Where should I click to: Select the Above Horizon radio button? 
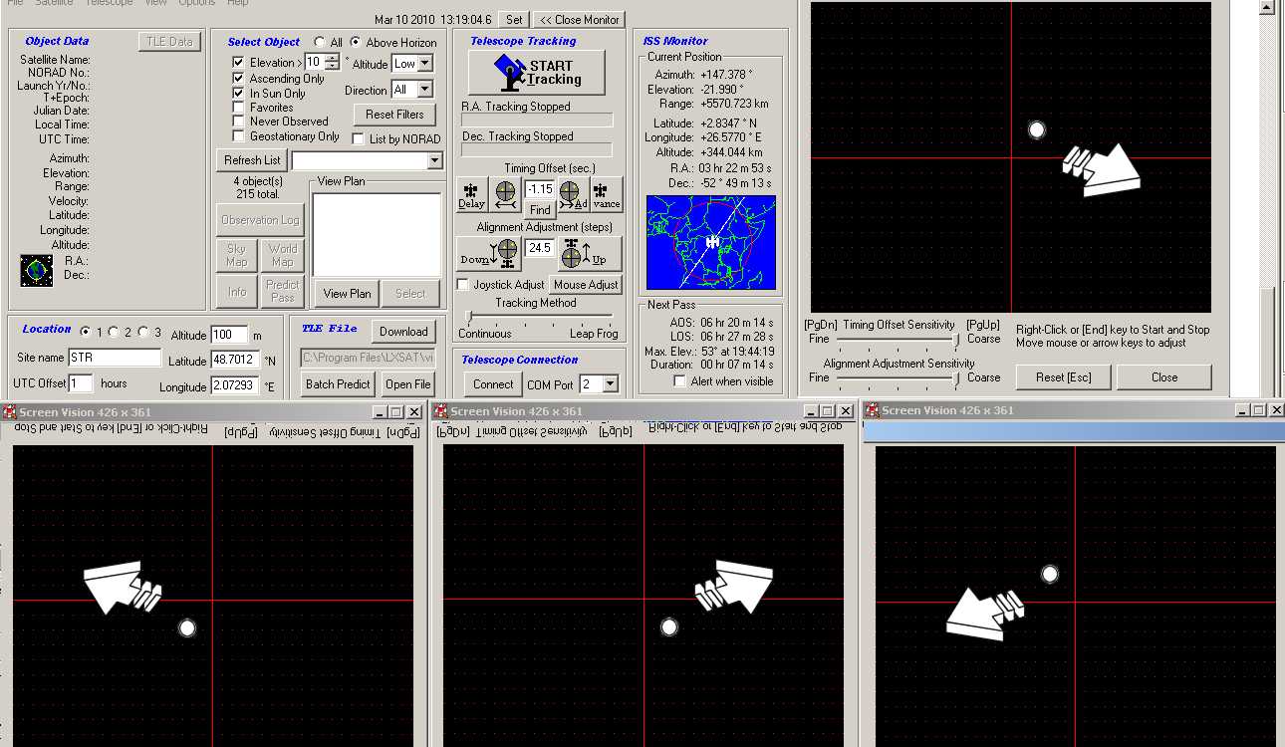tap(356, 43)
